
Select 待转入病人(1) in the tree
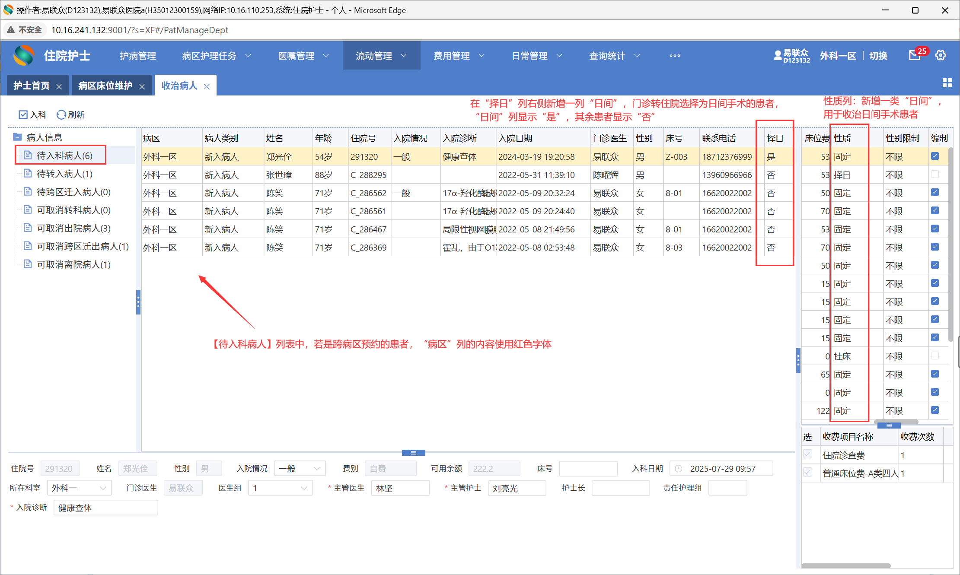pyautogui.click(x=64, y=174)
